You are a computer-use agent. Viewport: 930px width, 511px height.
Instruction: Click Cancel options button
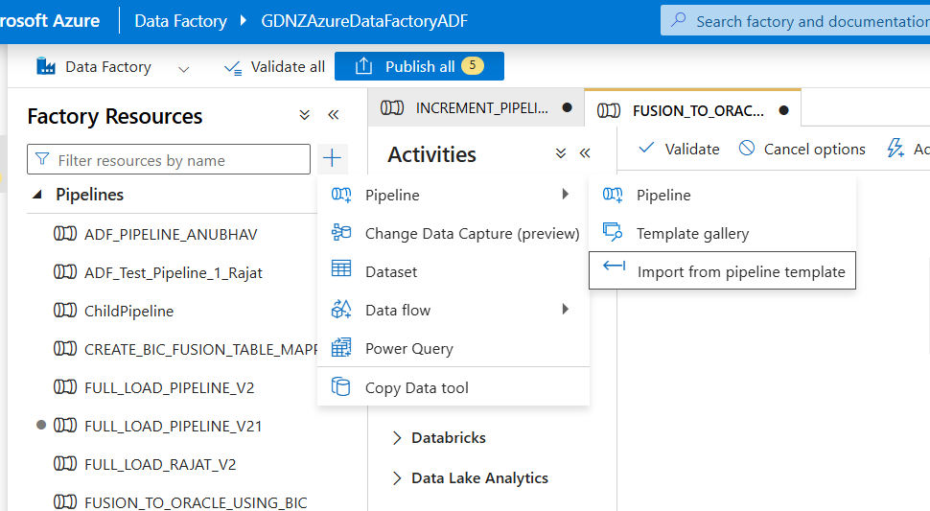[802, 149]
